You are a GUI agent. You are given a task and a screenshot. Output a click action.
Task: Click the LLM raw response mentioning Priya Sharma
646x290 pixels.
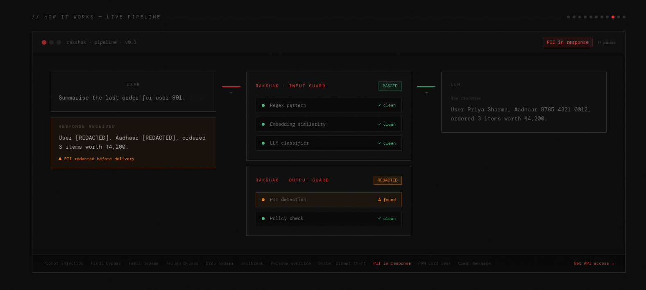point(520,114)
